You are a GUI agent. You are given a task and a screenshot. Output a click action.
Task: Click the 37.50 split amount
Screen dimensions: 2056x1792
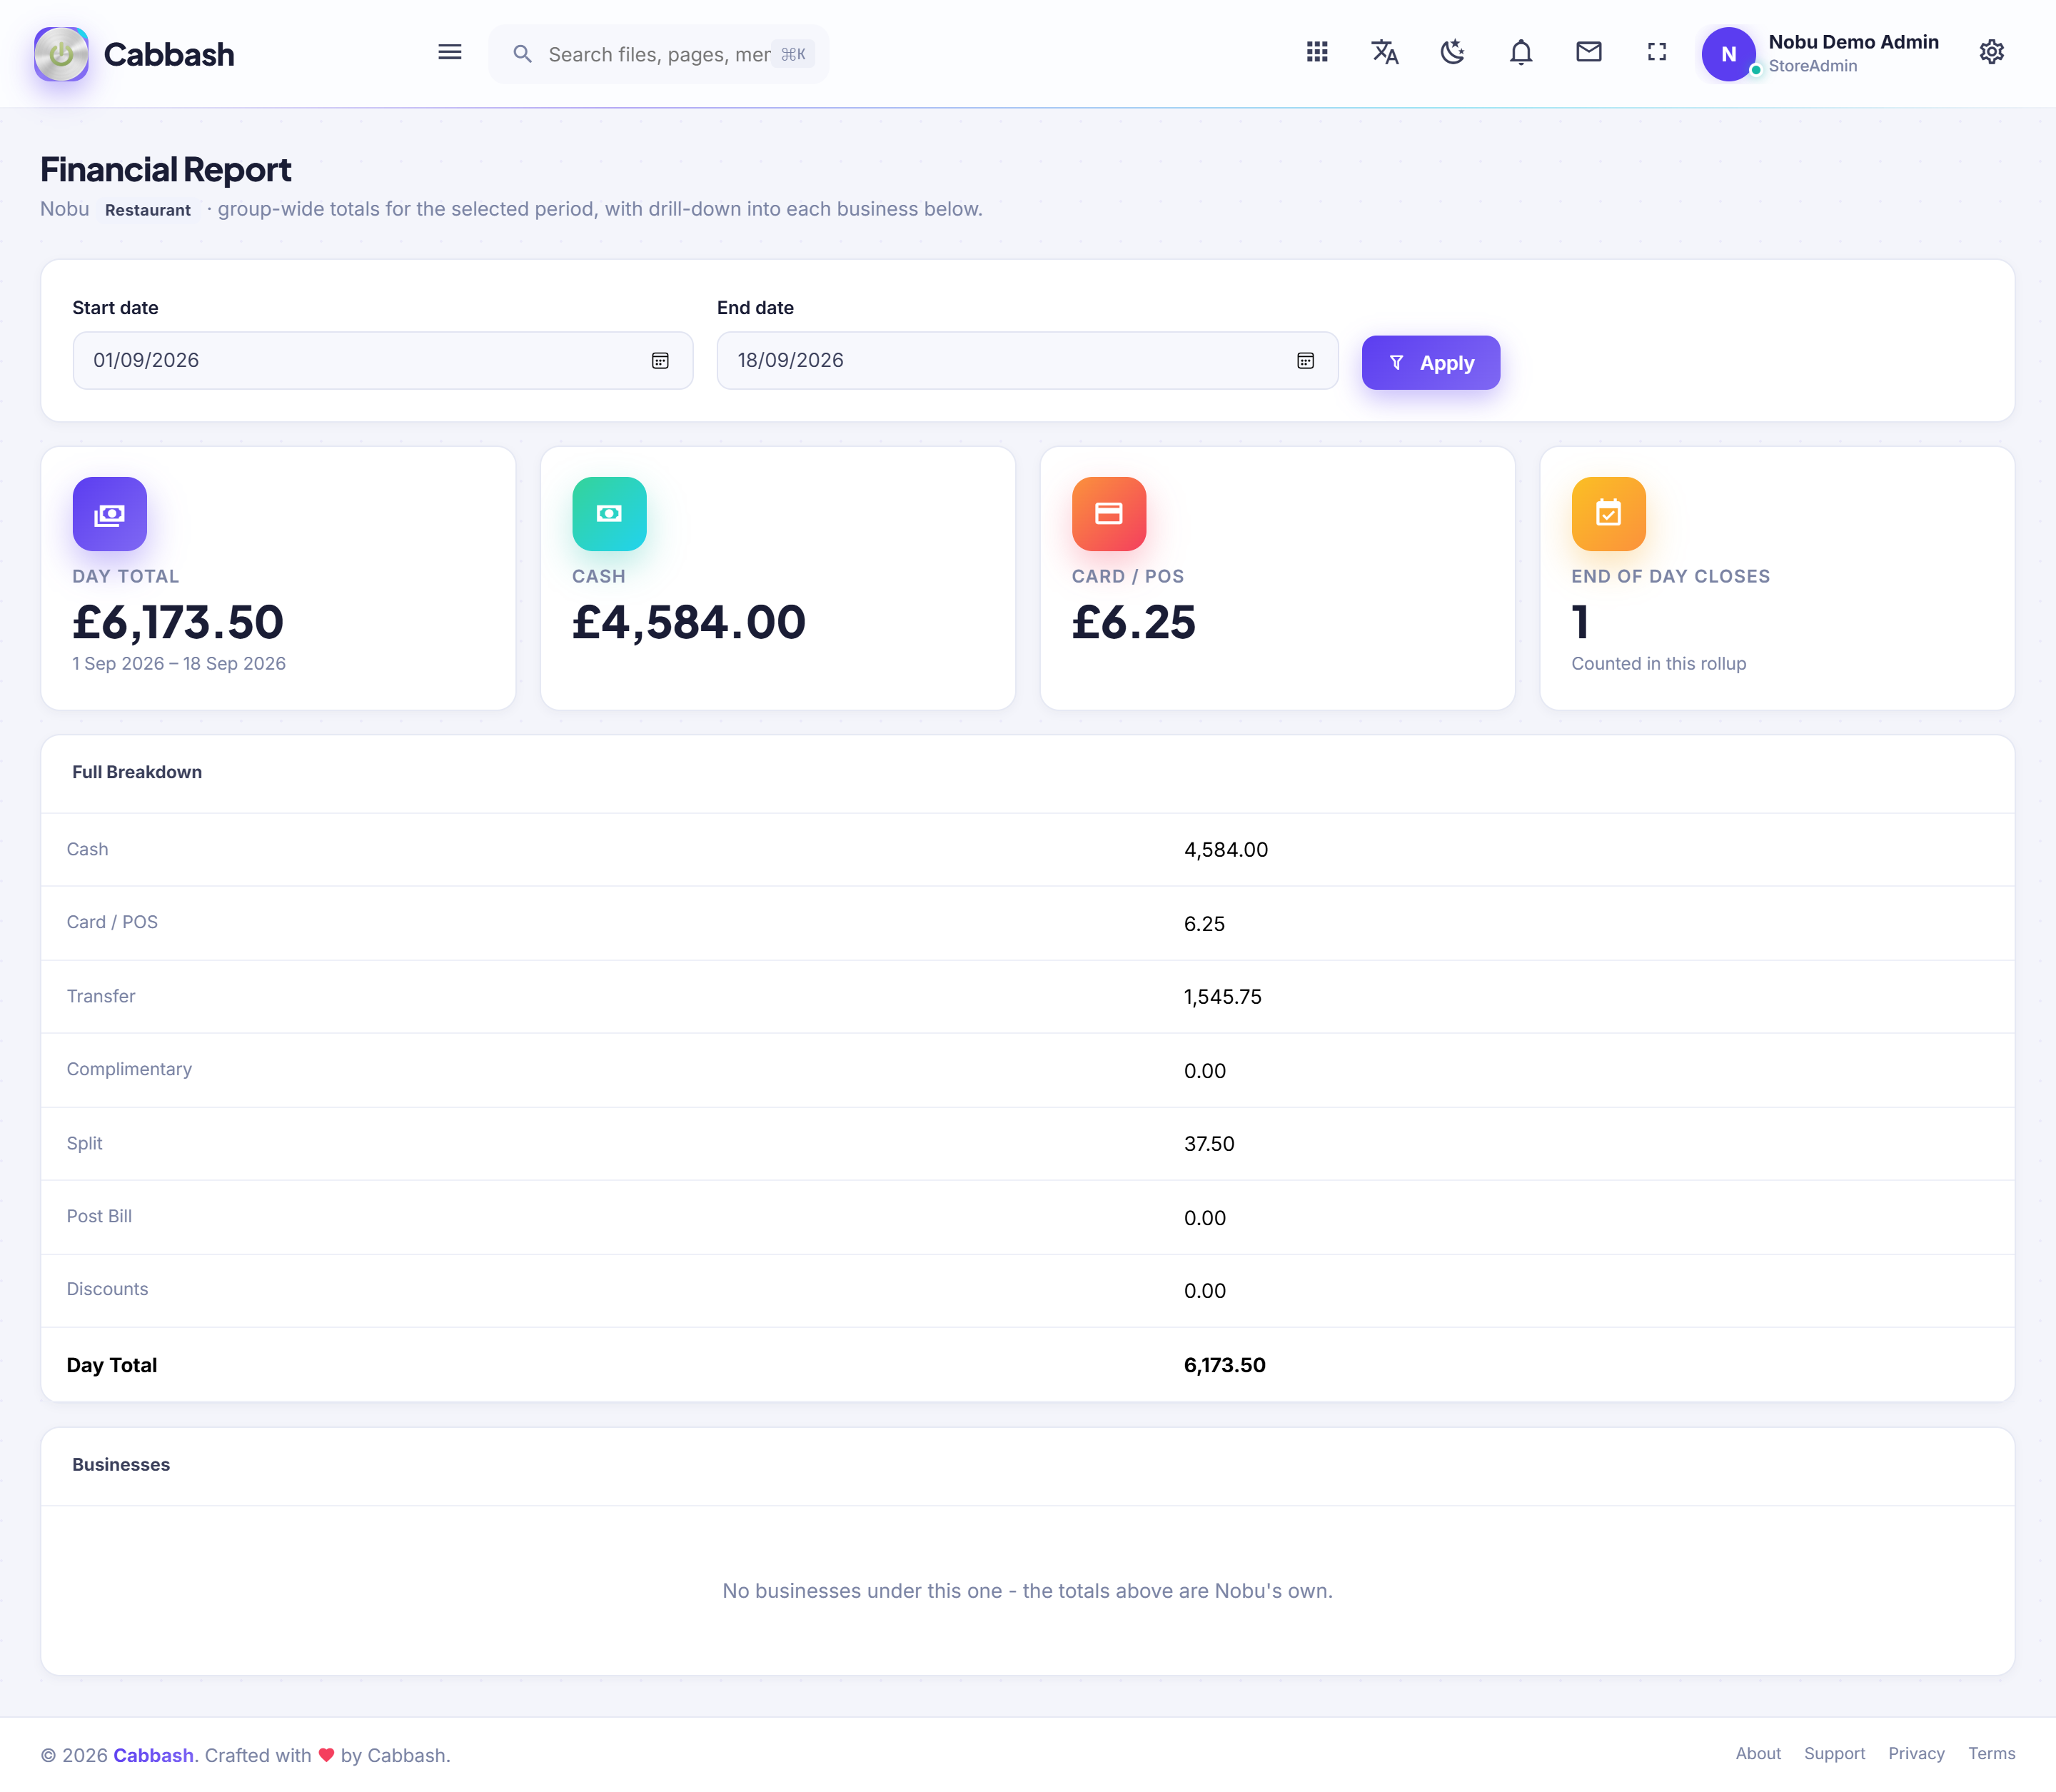click(1209, 1144)
